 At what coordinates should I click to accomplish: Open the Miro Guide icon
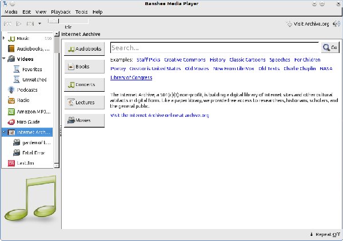tap(11, 122)
